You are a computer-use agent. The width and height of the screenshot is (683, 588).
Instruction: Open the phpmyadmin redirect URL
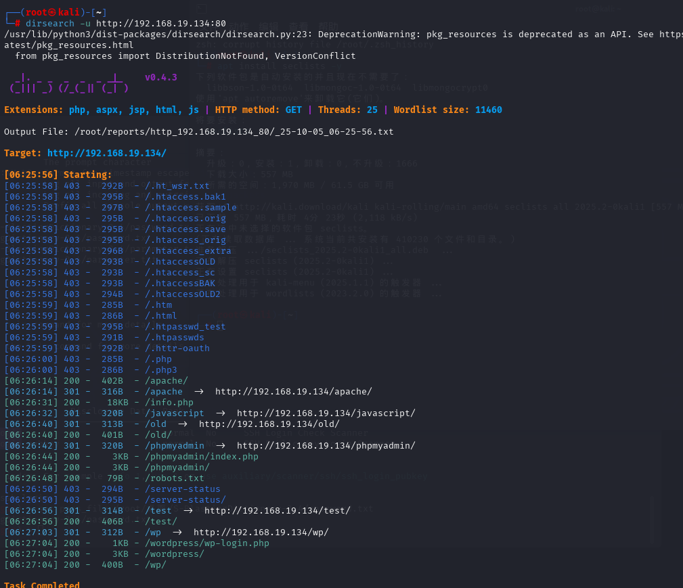[x=326, y=445]
